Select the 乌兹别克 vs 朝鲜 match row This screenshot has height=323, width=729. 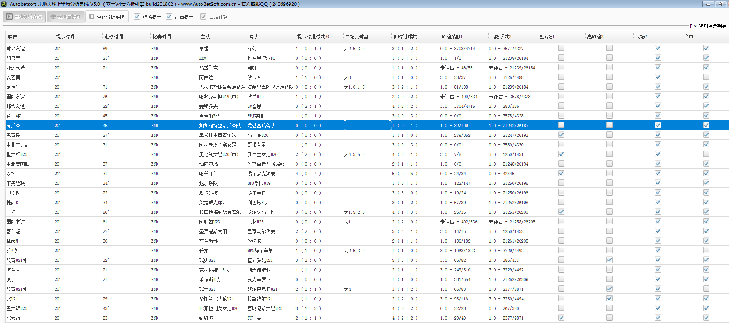pyautogui.click(x=208, y=68)
